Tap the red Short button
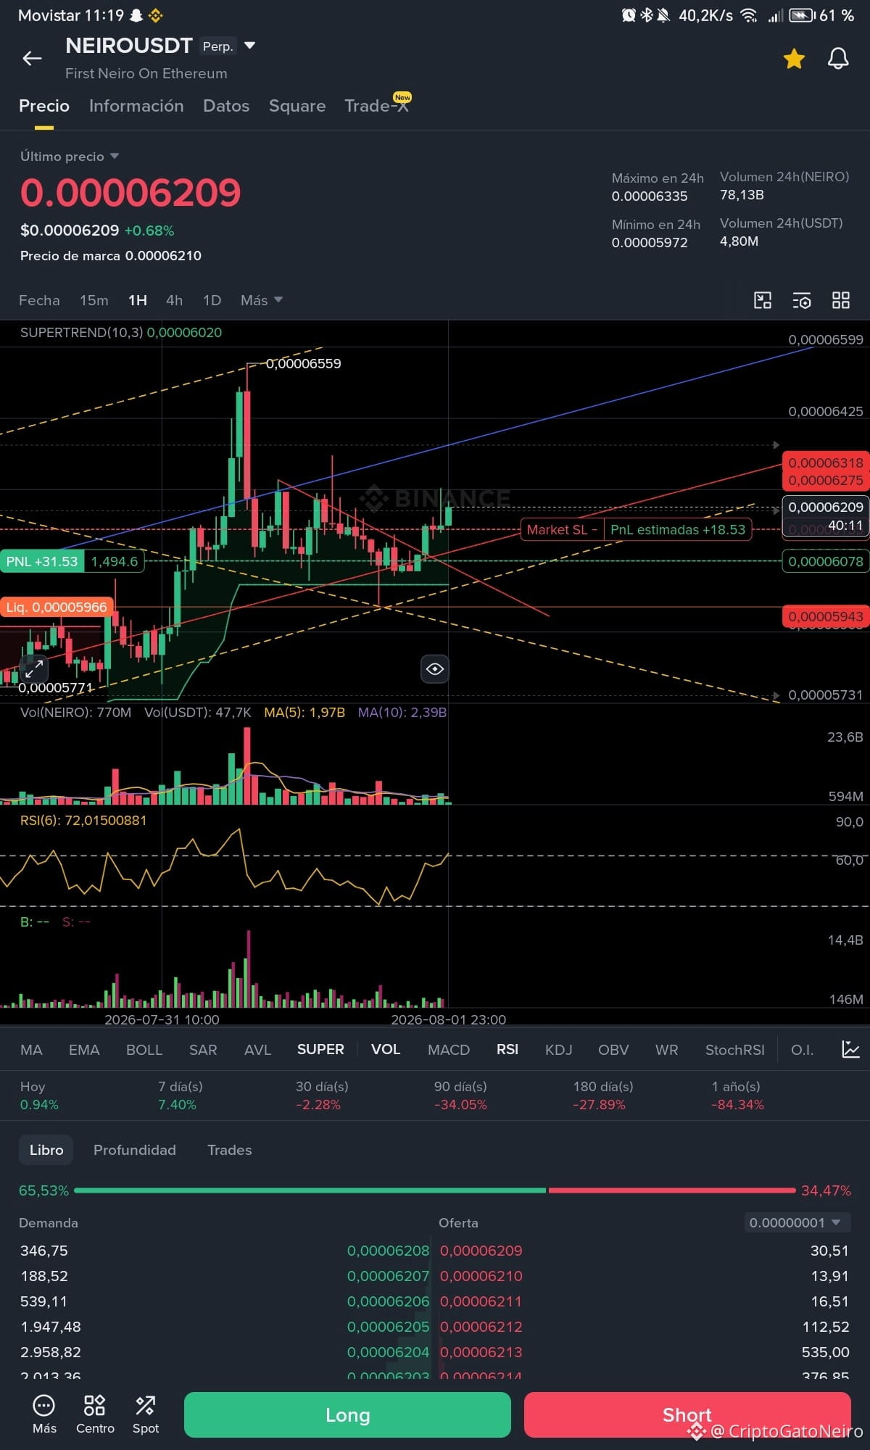Screen dimensions: 870x1450 tap(687, 1414)
